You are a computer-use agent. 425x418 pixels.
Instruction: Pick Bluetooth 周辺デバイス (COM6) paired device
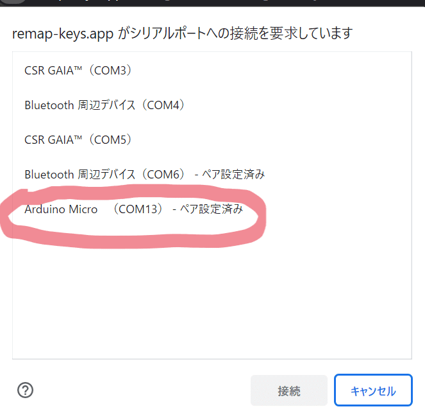point(212,175)
